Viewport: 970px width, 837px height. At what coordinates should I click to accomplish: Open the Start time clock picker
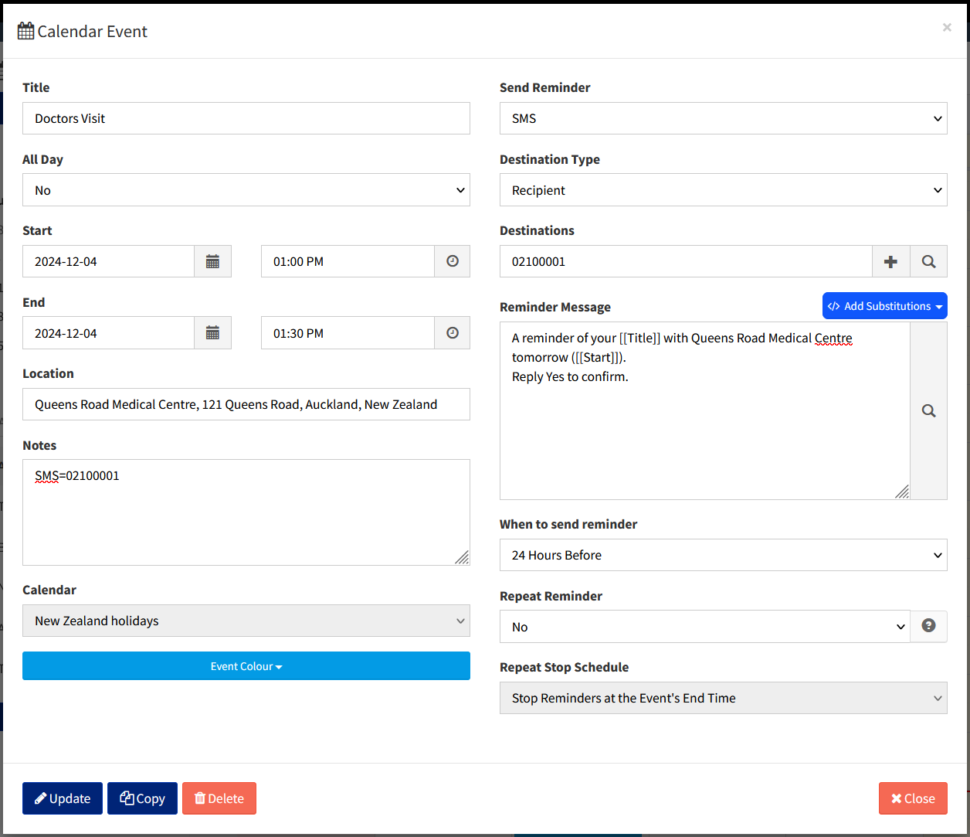(x=452, y=261)
